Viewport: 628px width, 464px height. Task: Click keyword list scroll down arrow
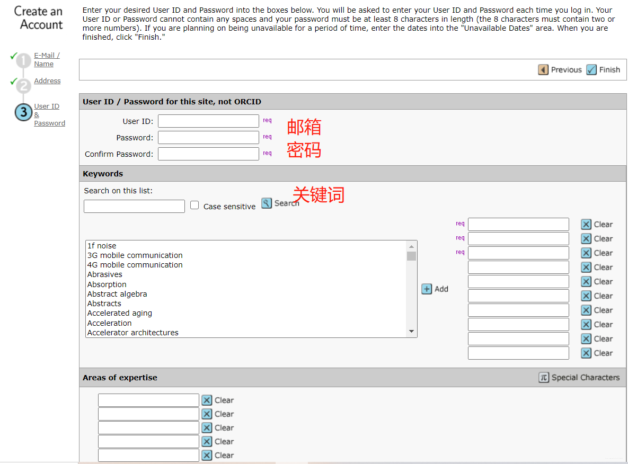coord(411,332)
